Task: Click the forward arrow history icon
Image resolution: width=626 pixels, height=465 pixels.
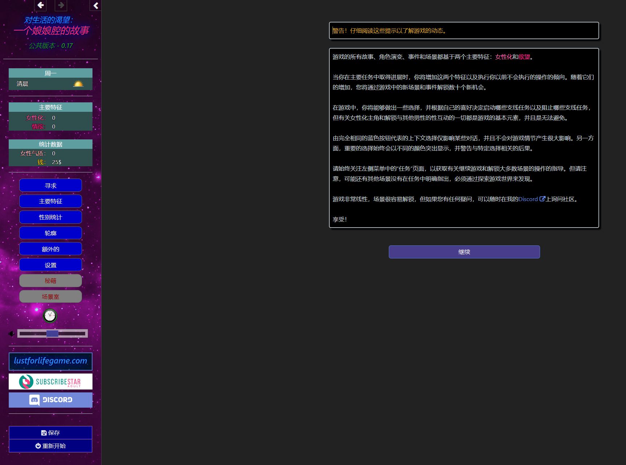Action: 61,5
